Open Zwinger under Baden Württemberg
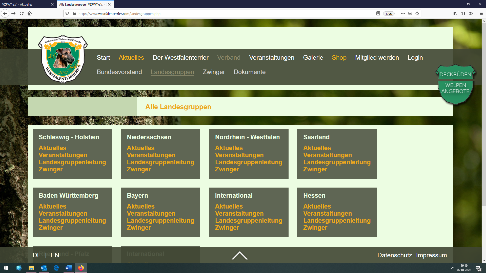Viewport: 486px width, 273px height. [x=51, y=227]
